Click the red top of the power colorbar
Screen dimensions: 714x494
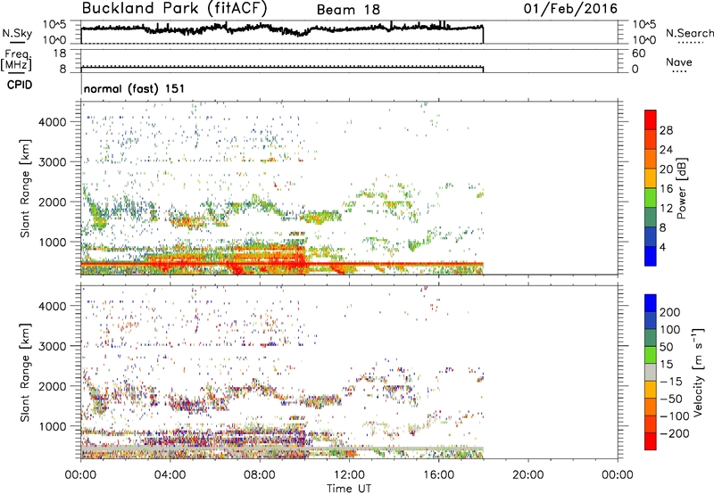click(x=651, y=119)
